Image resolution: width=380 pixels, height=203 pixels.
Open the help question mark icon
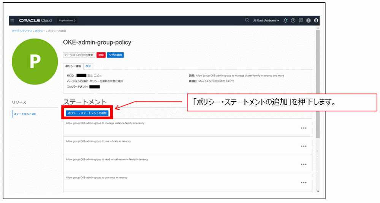[x=293, y=21]
